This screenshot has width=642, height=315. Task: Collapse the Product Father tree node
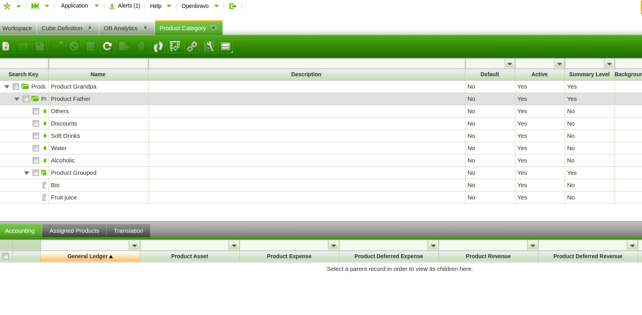(x=17, y=99)
